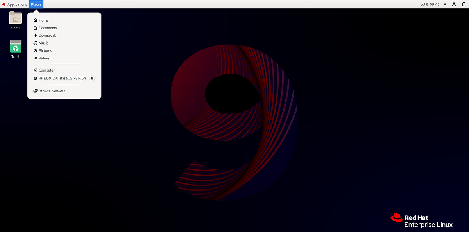469x232 pixels.
Task: Click the Red Hat logo in top-left corner
Action: 4,4
